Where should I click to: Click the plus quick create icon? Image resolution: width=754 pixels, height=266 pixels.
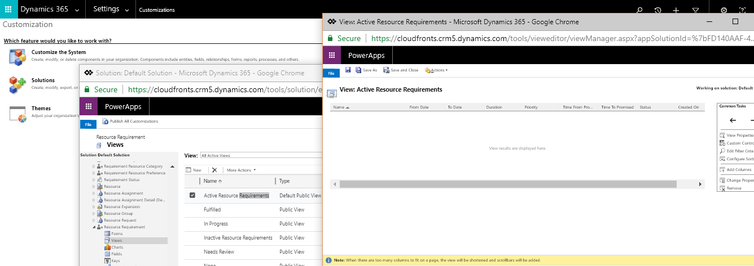[x=676, y=10]
